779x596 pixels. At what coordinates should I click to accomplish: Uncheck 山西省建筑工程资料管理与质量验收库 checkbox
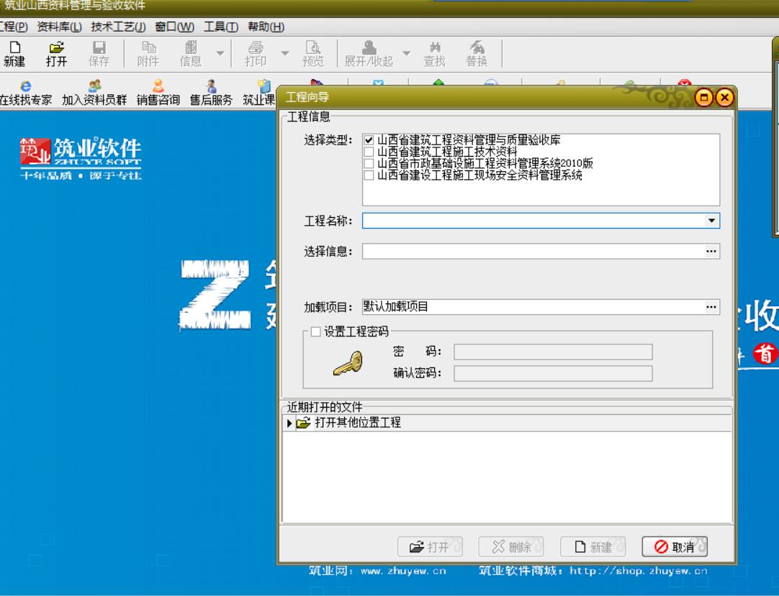tap(369, 140)
